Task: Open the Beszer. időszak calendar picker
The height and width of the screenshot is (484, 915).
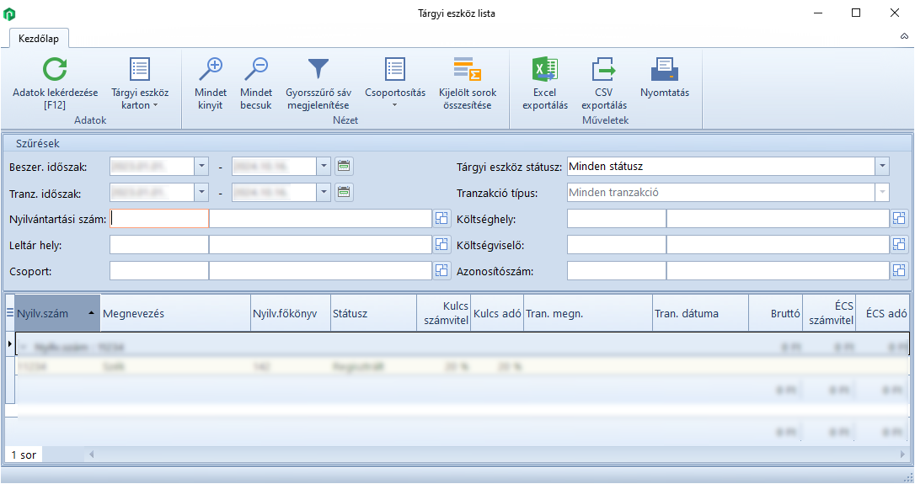Action: (344, 167)
